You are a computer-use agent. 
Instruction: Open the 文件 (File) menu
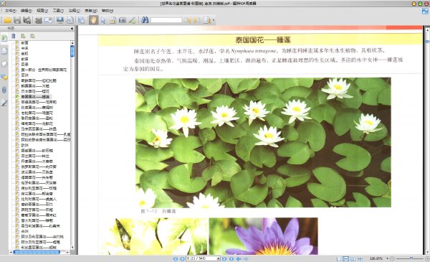pos(11,11)
